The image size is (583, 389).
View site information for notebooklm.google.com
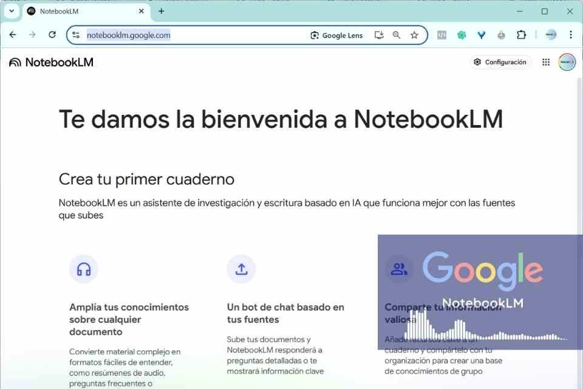click(76, 35)
